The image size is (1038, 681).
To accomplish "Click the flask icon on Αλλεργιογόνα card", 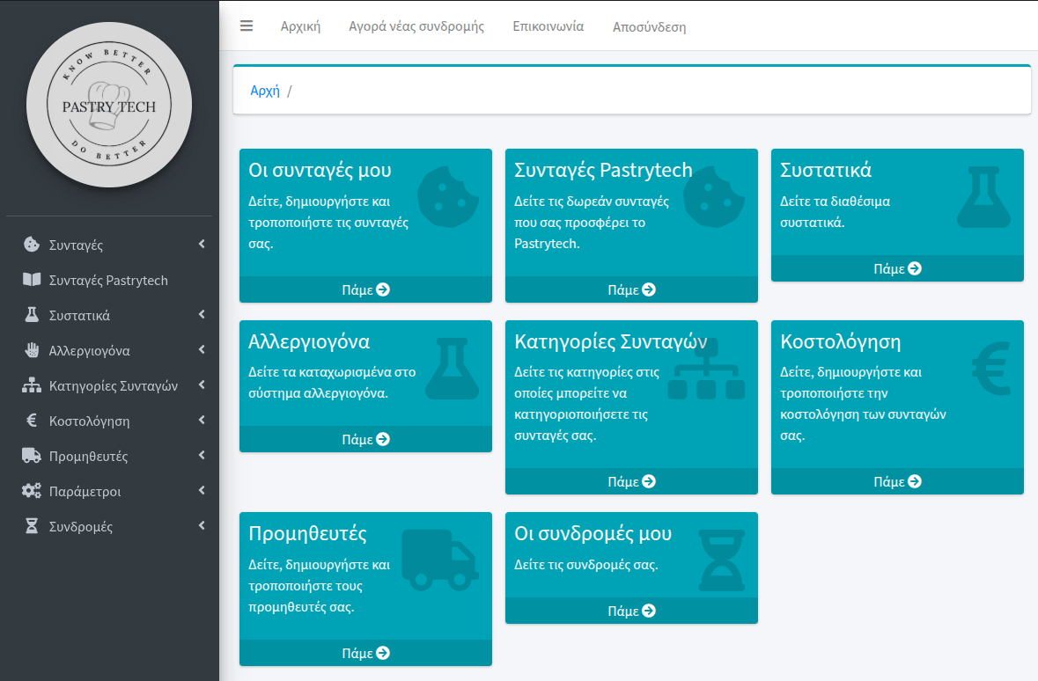I will point(453,369).
